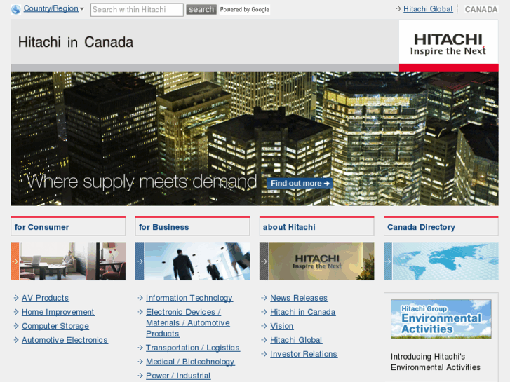The height and width of the screenshot is (382, 510).
Task: Click the arrow icon beside AV Products
Action: 15,297
